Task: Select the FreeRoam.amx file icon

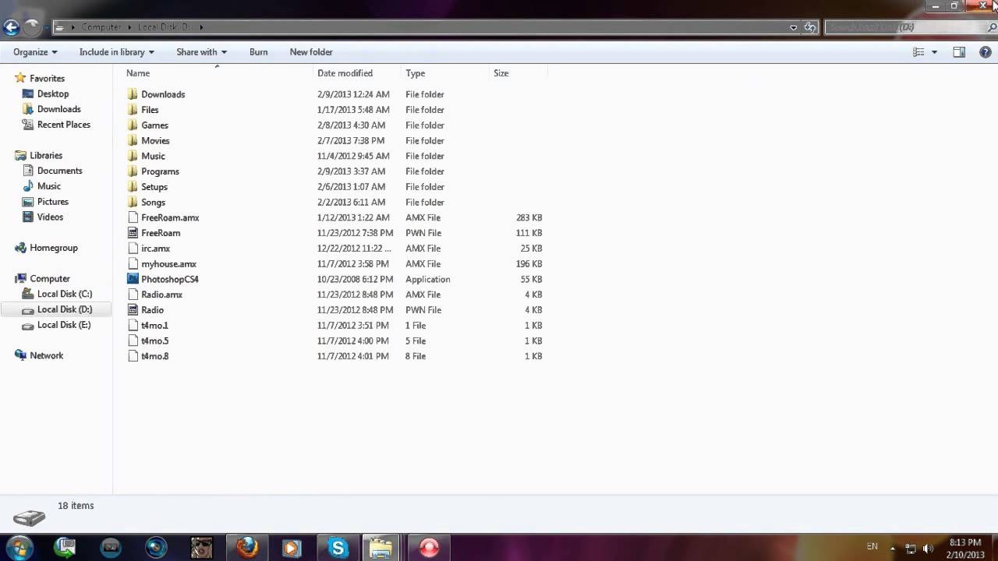Action: (x=133, y=217)
